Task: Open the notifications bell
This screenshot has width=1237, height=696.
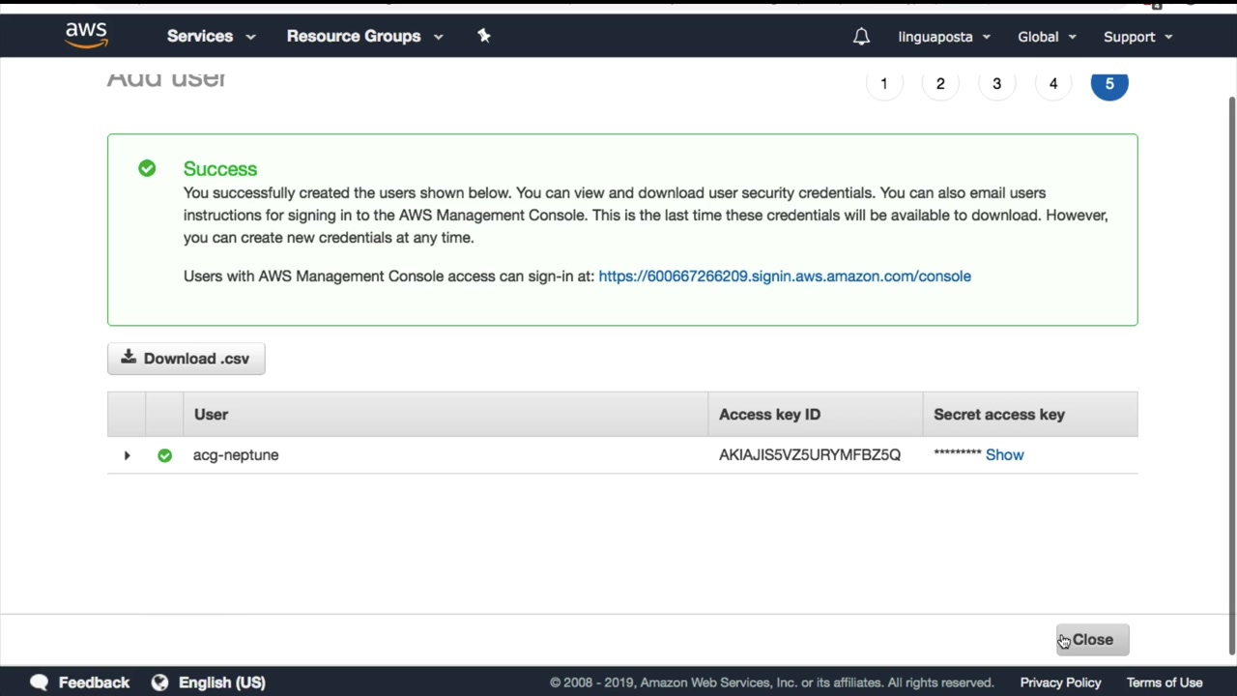Action: pos(861,37)
